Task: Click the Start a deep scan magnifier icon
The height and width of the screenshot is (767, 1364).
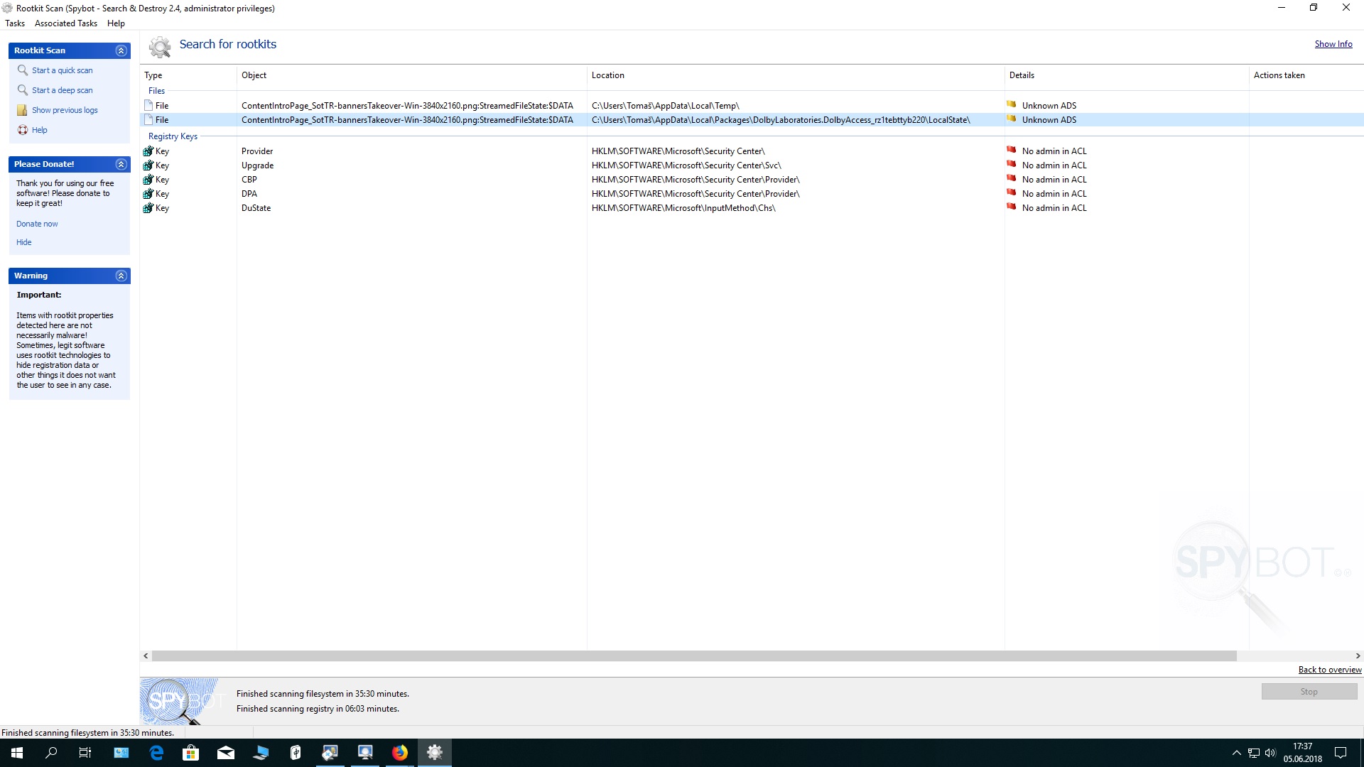Action: (23, 90)
